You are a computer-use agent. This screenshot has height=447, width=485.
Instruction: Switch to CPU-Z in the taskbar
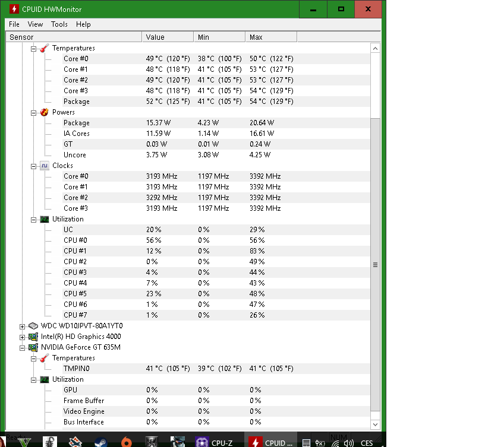coord(215,442)
